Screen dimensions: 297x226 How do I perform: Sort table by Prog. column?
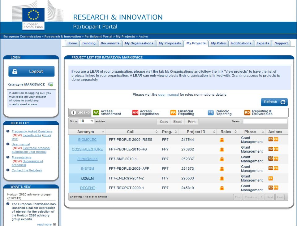pyautogui.click(x=169, y=132)
